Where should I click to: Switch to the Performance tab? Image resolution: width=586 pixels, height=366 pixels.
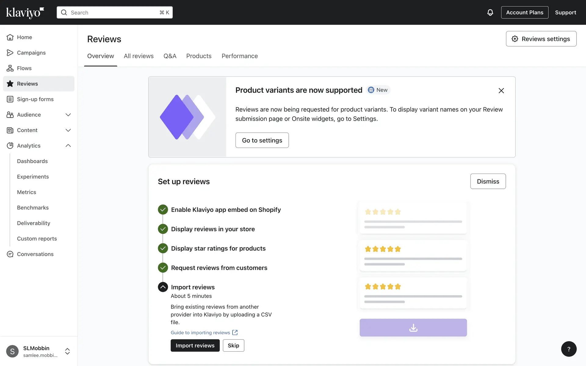click(x=240, y=56)
